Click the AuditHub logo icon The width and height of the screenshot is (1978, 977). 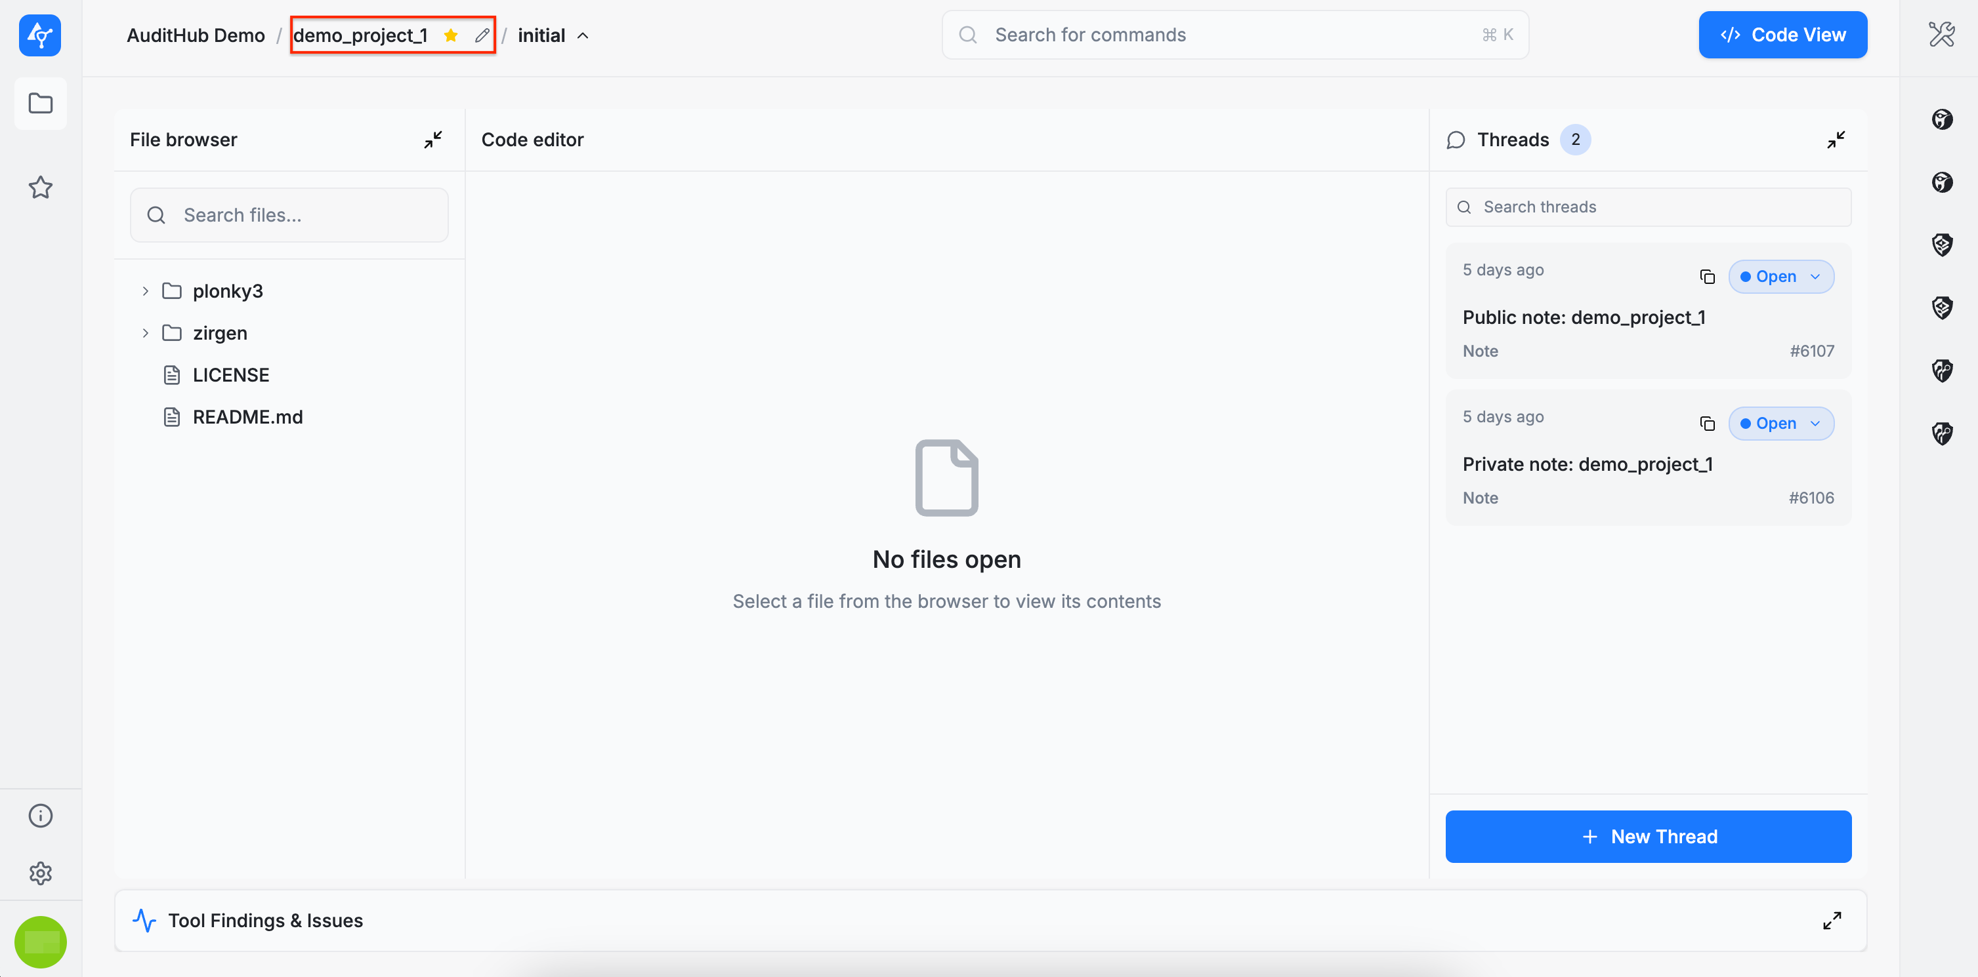40,35
